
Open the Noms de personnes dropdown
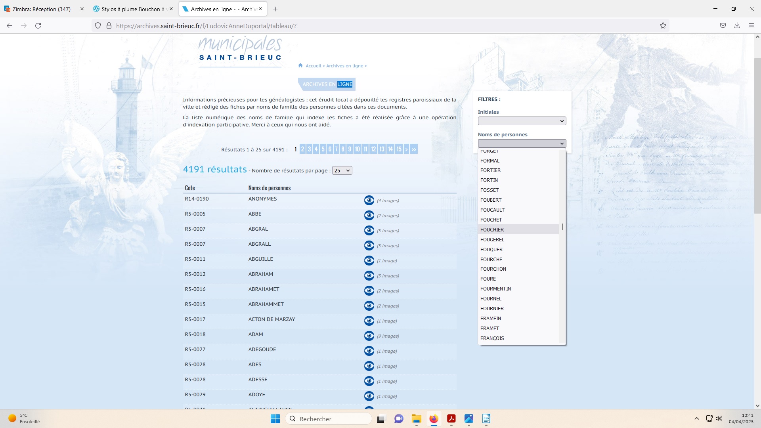tap(522, 143)
